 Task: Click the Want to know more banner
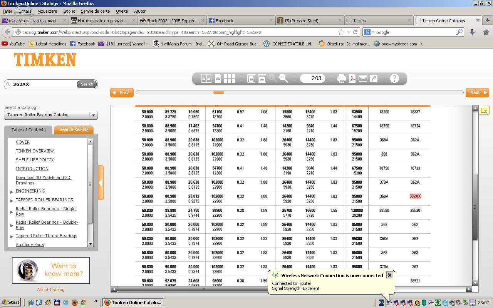[x=51, y=270]
